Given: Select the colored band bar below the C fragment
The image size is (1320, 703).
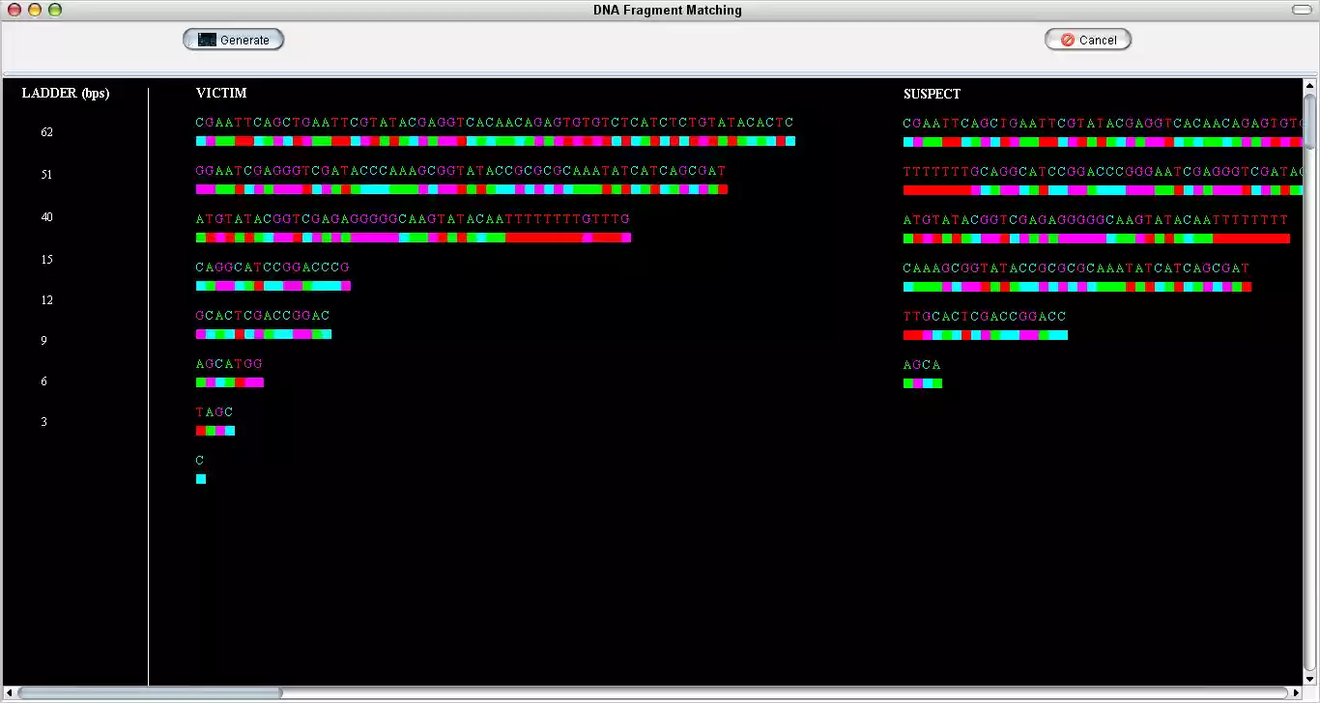Looking at the screenshot, I should pyautogui.click(x=200, y=479).
